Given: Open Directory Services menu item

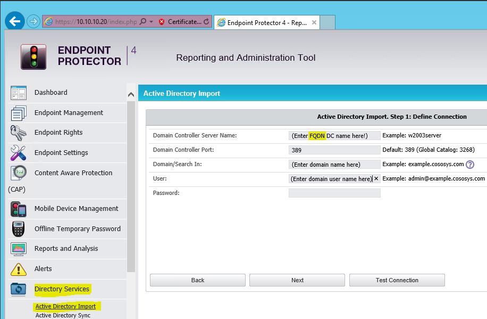Looking at the screenshot, I should click(62, 289).
